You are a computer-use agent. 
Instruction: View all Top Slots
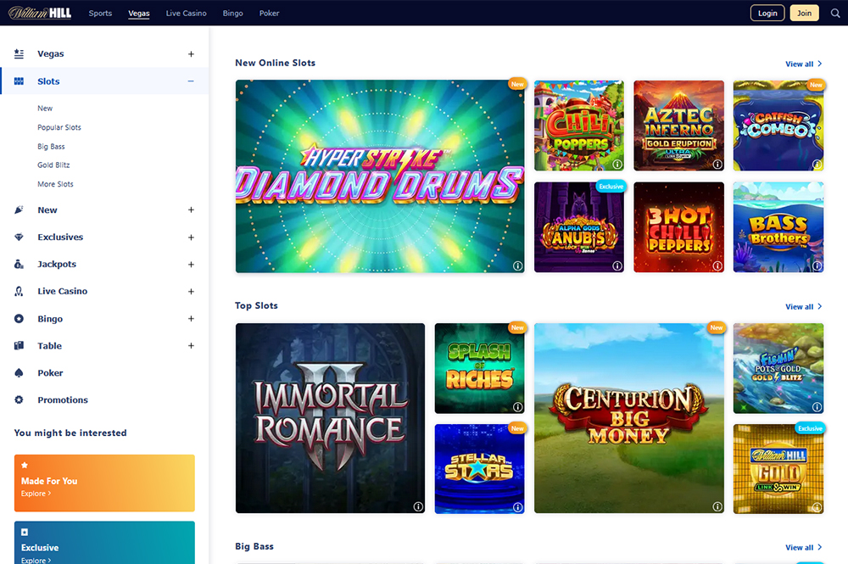pyautogui.click(x=804, y=307)
